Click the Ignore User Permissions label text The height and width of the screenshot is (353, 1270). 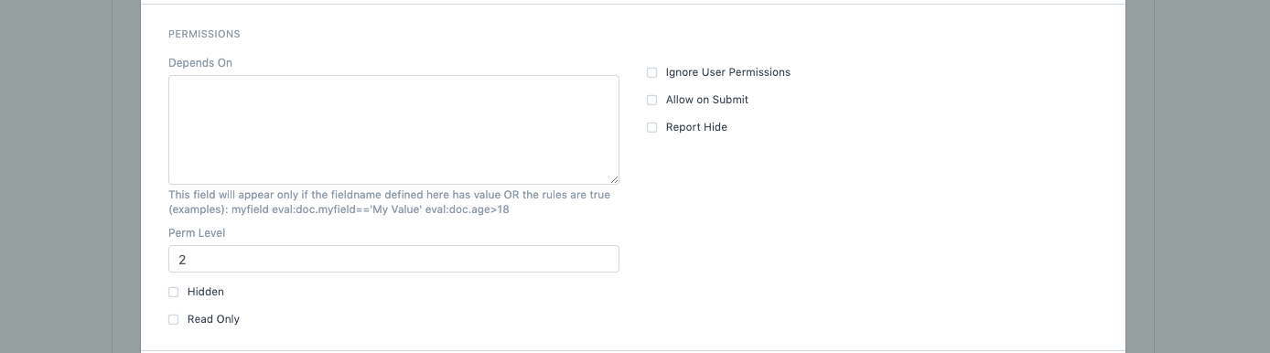point(728,72)
